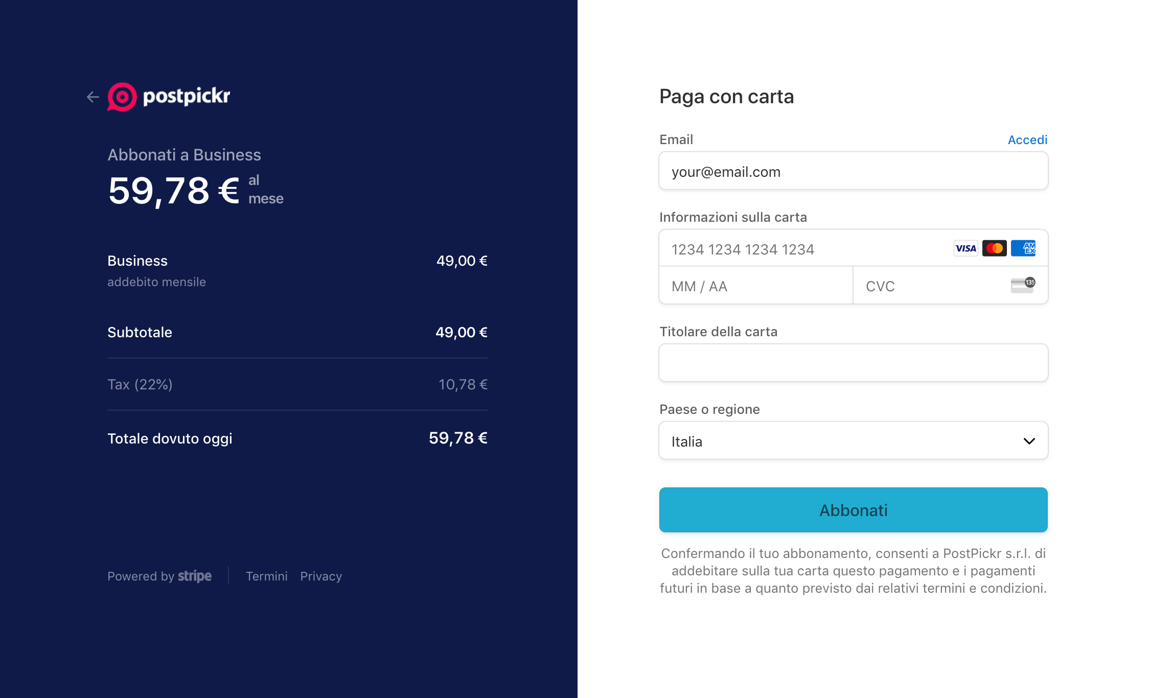Click the MM / AA expiry field
Image resolution: width=1150 pixels, height=698 pixels.
(x=755, y=286)
